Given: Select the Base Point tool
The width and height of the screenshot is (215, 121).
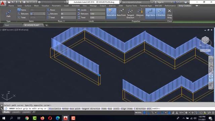Looking at the screenshot, I should pos(121,13).
